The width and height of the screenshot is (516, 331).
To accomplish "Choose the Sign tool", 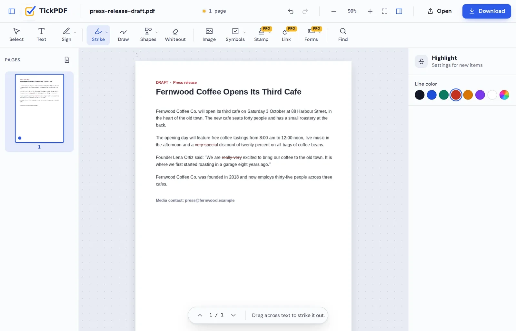I will 66,35.
